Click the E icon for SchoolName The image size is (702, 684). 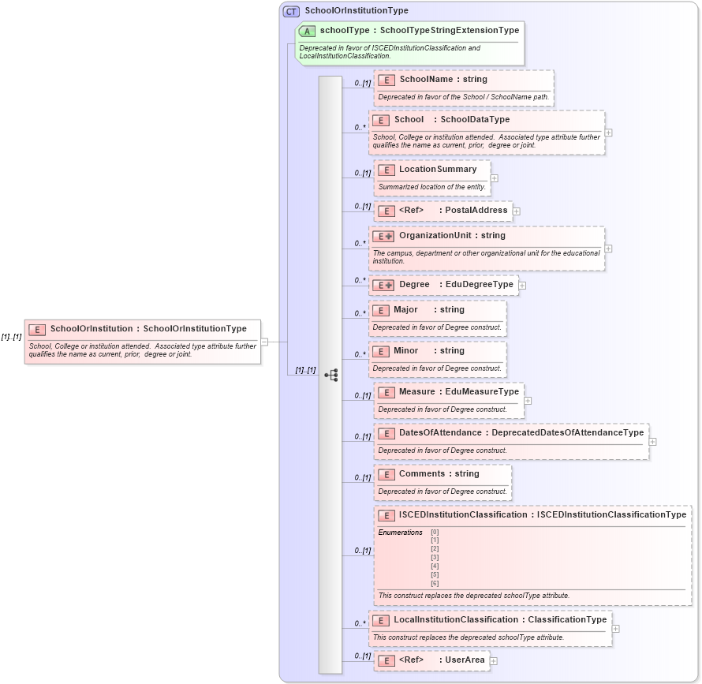tap(386, 80)
